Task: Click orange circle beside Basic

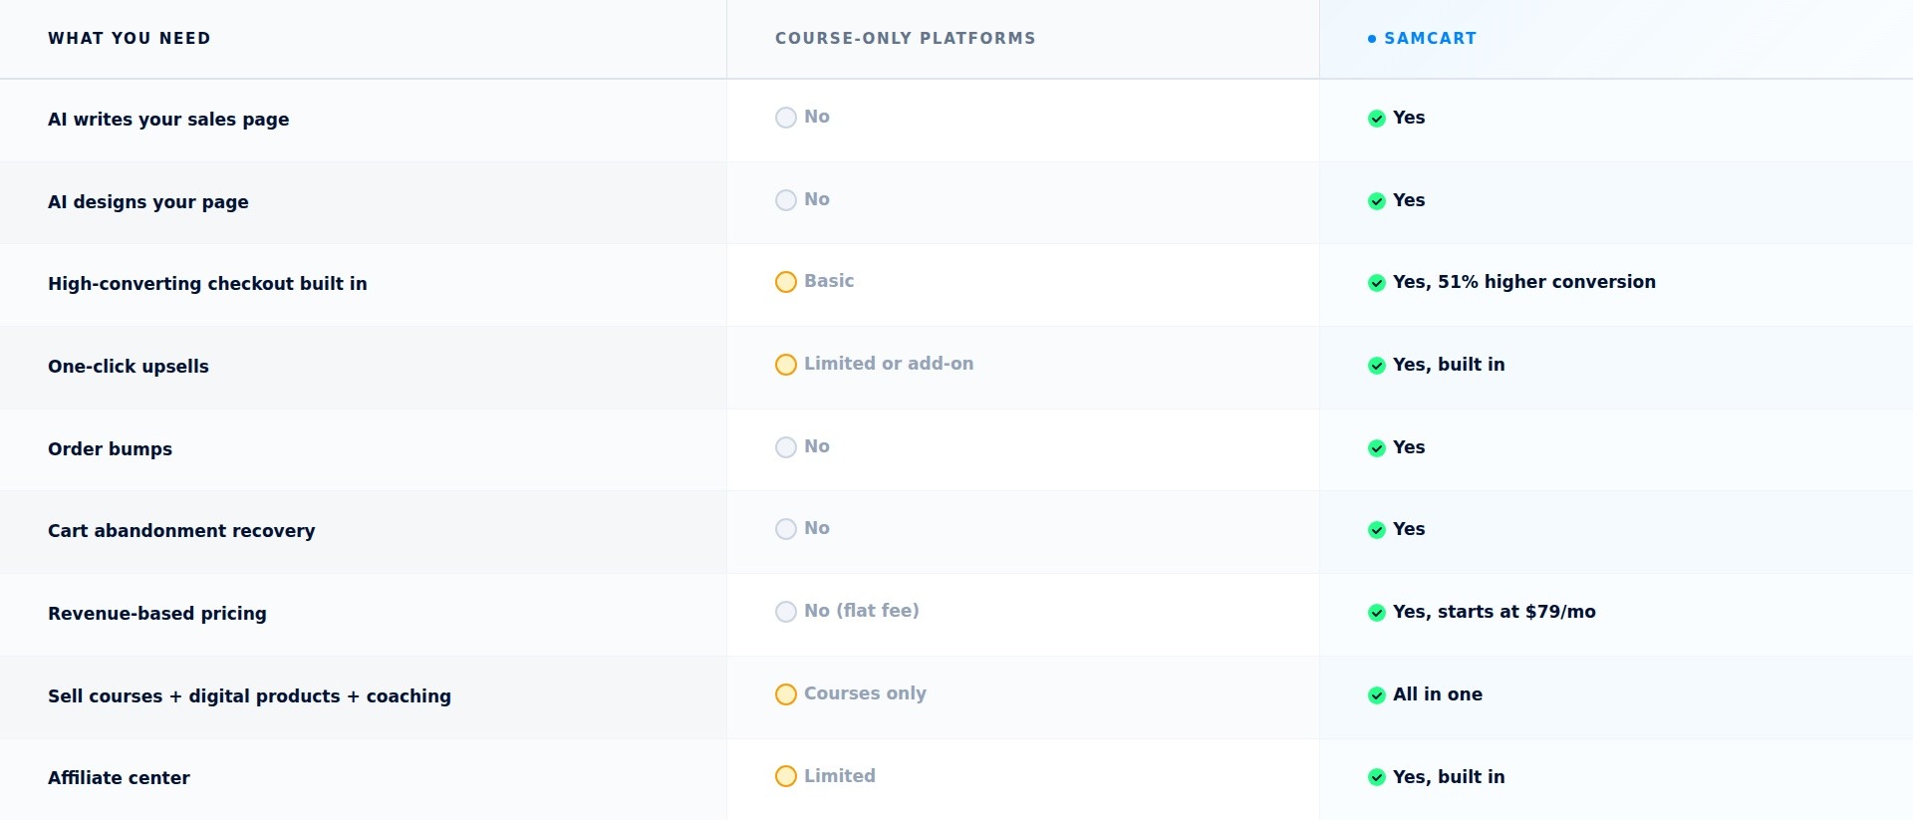Action: [786, 282]
